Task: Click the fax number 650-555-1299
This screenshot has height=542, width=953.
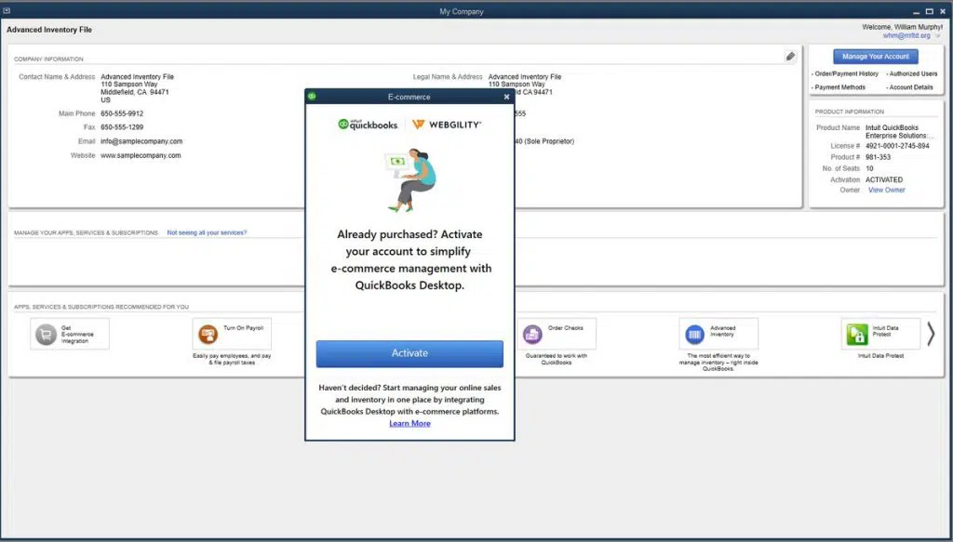Action: pos(122,127)
